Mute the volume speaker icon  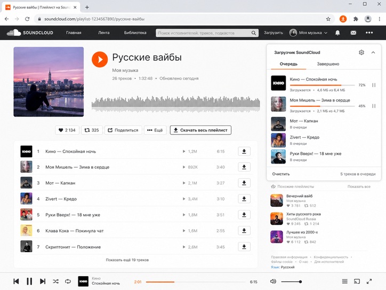(x=273, y=281)
